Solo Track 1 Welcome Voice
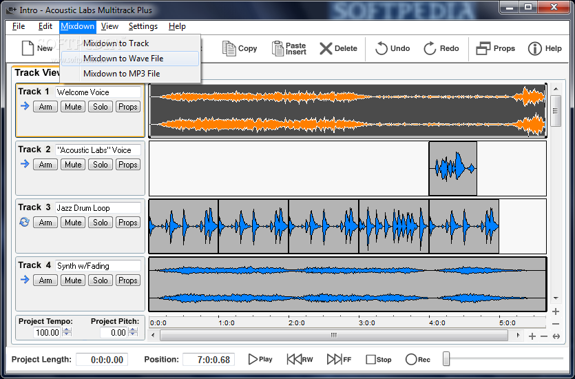 click(101, 107)
